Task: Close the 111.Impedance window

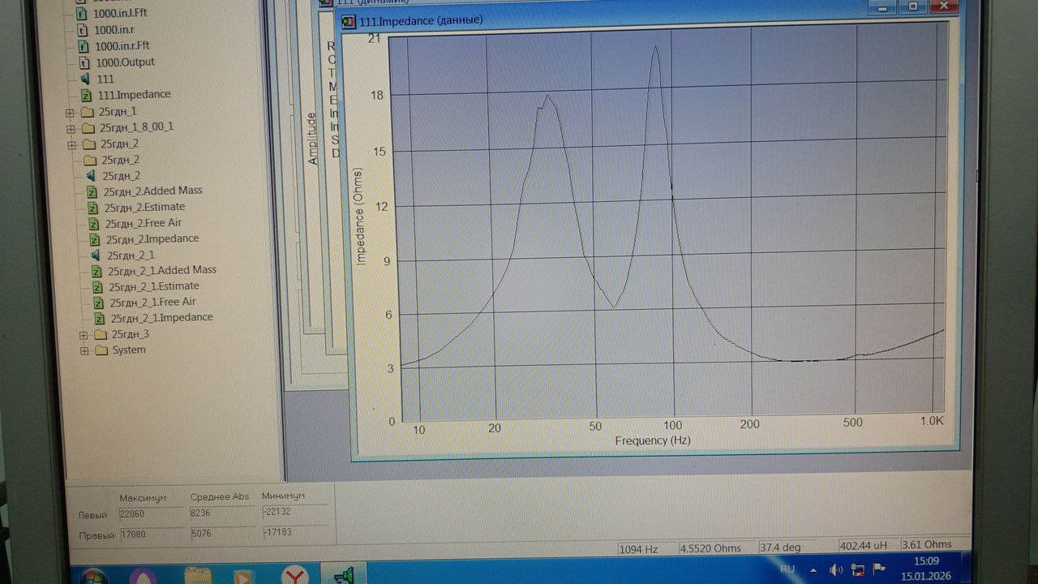Action: (943, 6)
